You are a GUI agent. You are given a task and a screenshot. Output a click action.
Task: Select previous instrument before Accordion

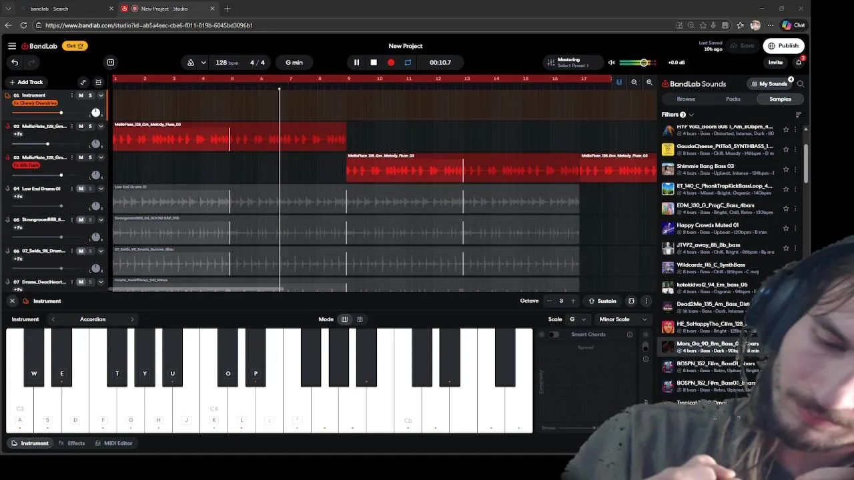pos(53,319)
